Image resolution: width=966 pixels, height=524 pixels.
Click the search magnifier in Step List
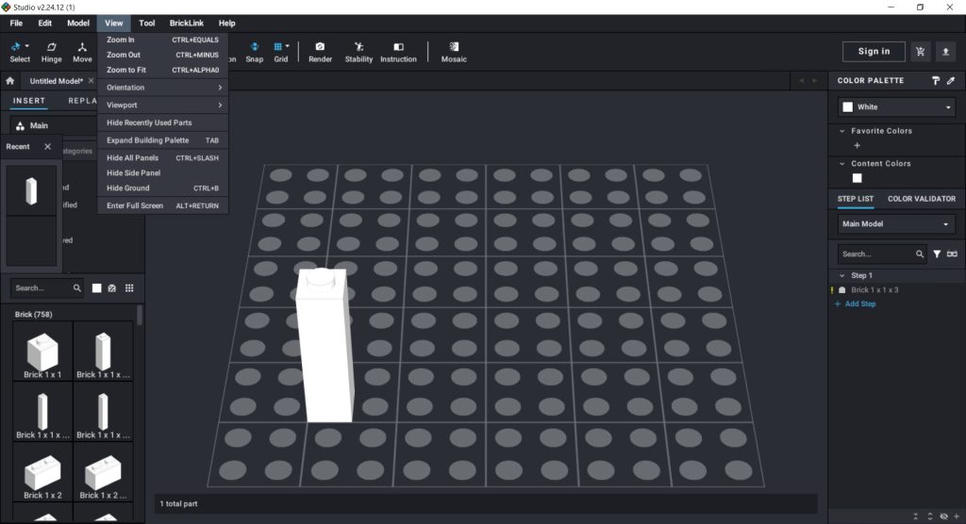click(x=919, y=254)
